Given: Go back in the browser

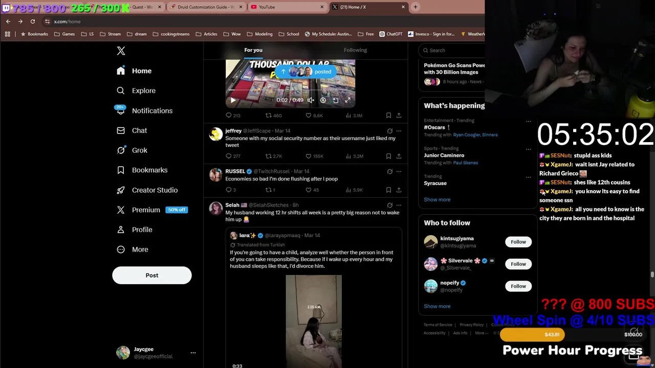Looking at the screenshot, I should (x=8, y=21).
